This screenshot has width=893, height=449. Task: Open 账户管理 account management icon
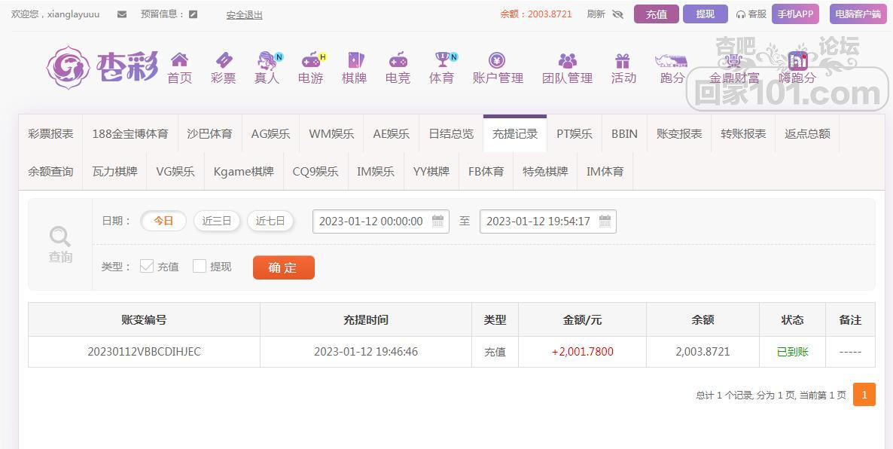click(497, 60)
